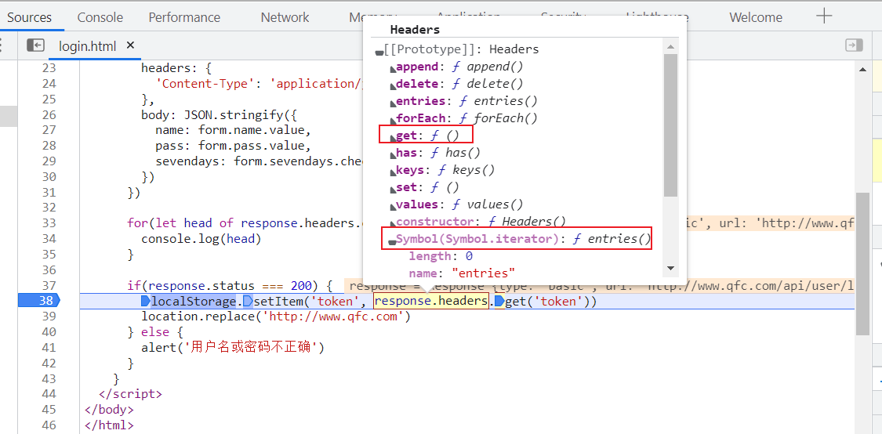Expand the delete function property
The height and width of the screenshot is (434, 882).
coord(394,85)
